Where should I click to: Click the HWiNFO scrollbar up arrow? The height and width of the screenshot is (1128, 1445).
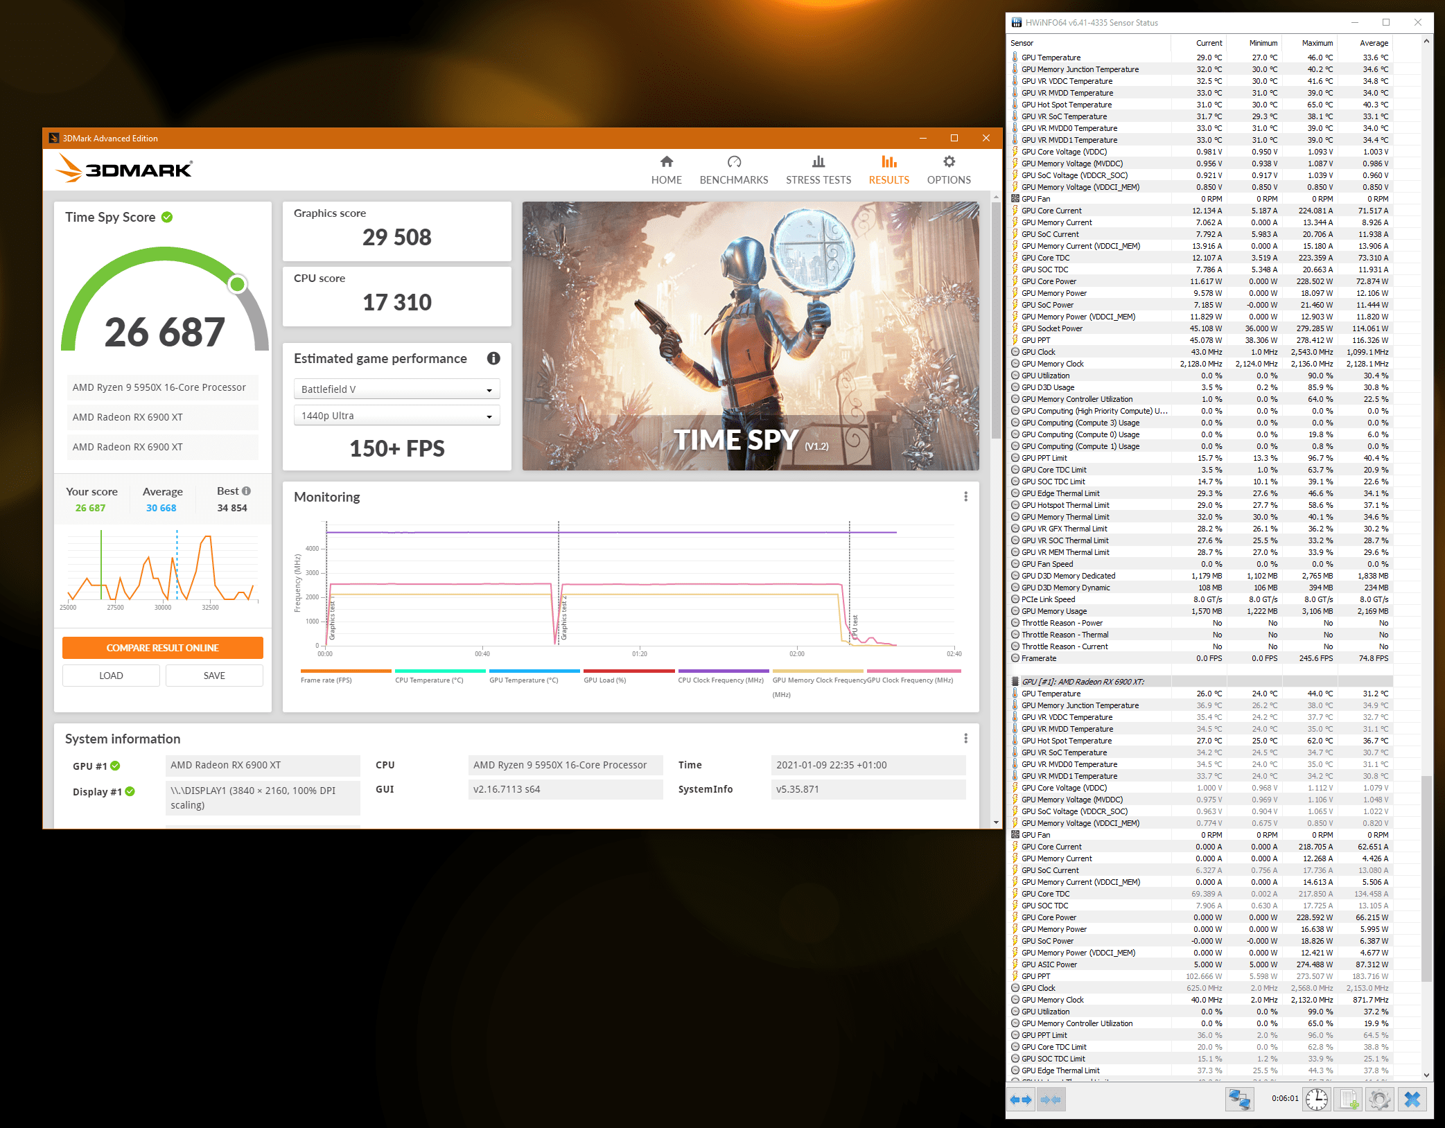pos(1426,42)
